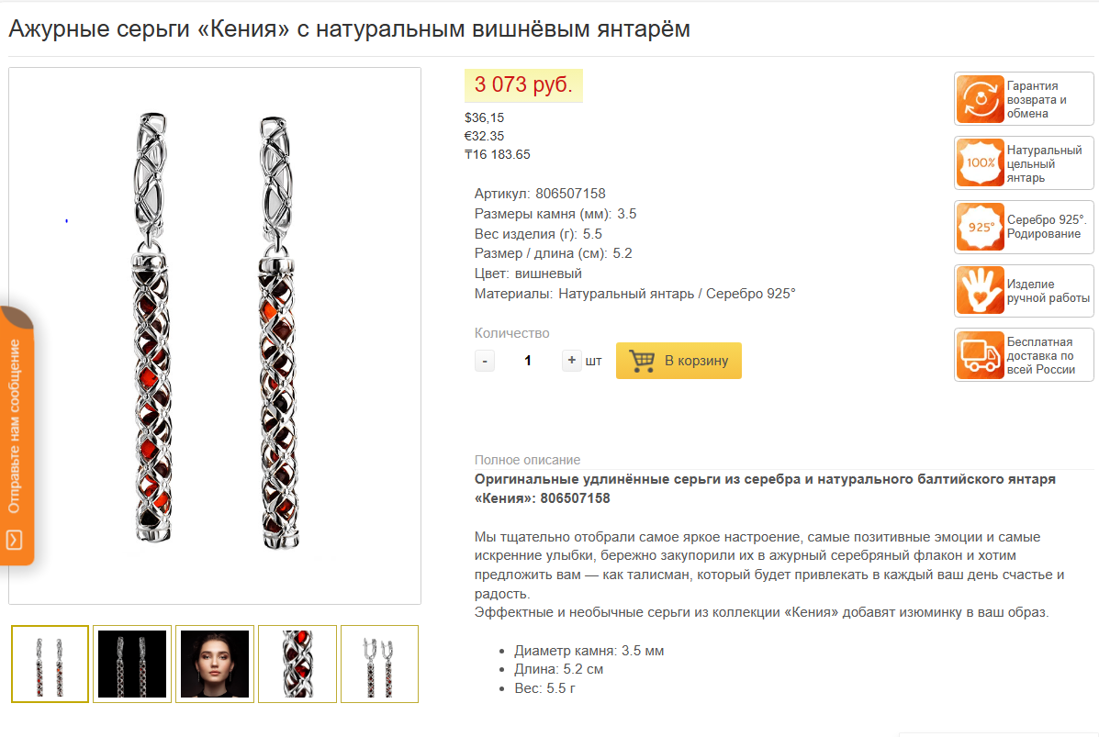The width and height of the screenshot is (1099, 737).
Task: Click the handmade product hand icon
Action: tap(980, 291)
